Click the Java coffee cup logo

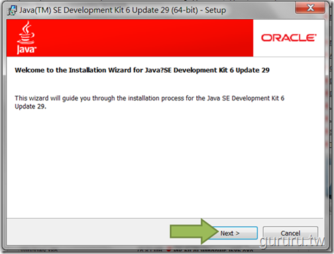(x=27, y=32)
